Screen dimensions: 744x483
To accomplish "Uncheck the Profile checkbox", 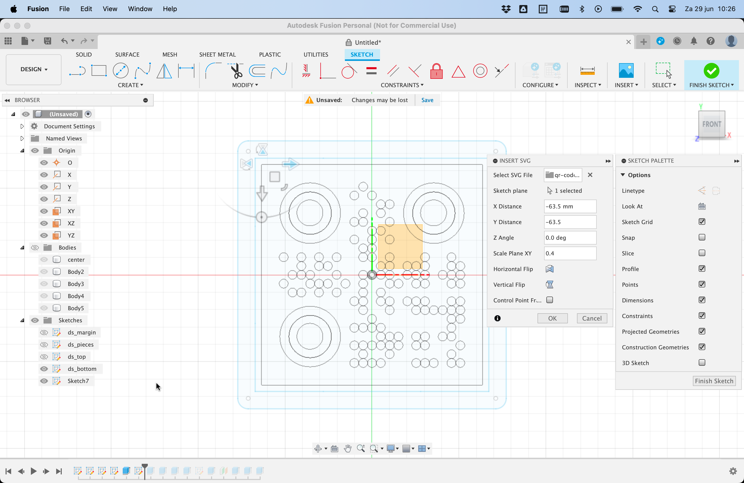I will [702, 269].
